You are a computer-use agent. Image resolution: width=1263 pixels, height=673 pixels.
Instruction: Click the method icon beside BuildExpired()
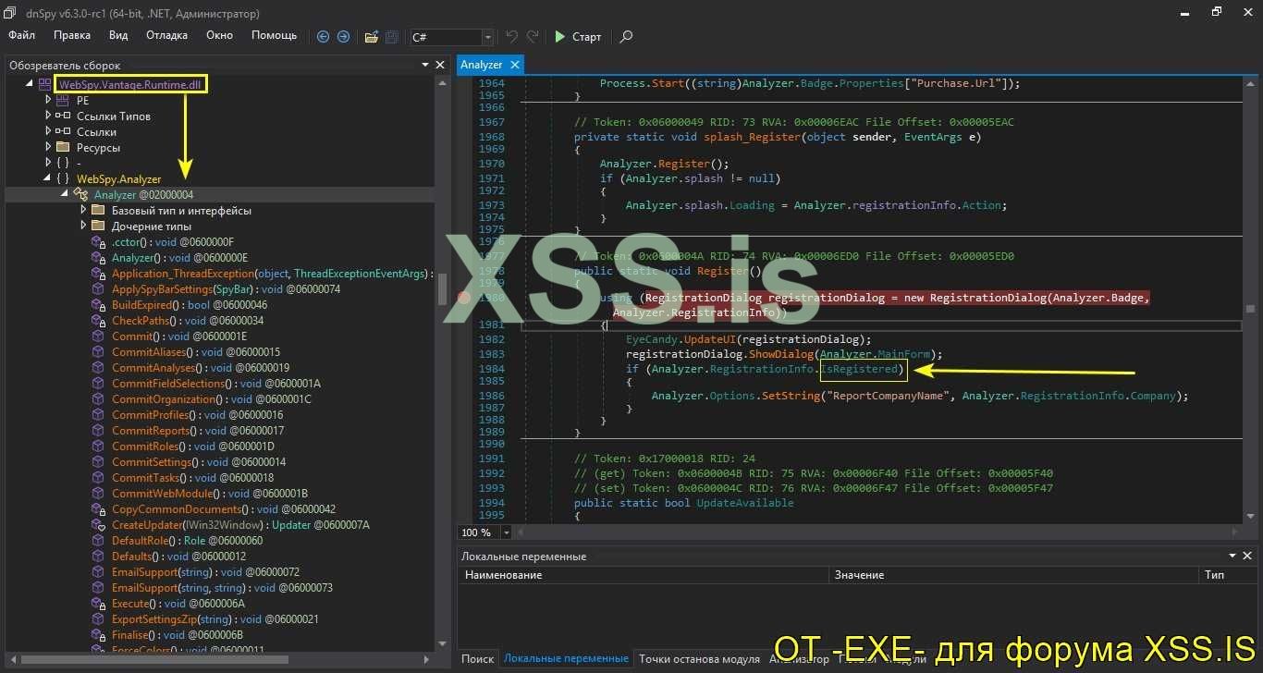(x=99, y=305)
